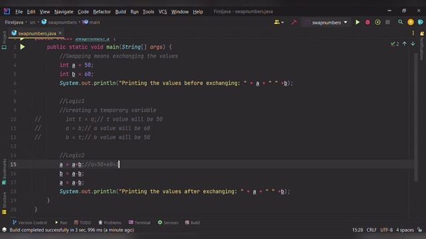Screen dimensions: 426x239
Task: Toggle read-only lock icon in status bar
Action: [x=420, y=230]
